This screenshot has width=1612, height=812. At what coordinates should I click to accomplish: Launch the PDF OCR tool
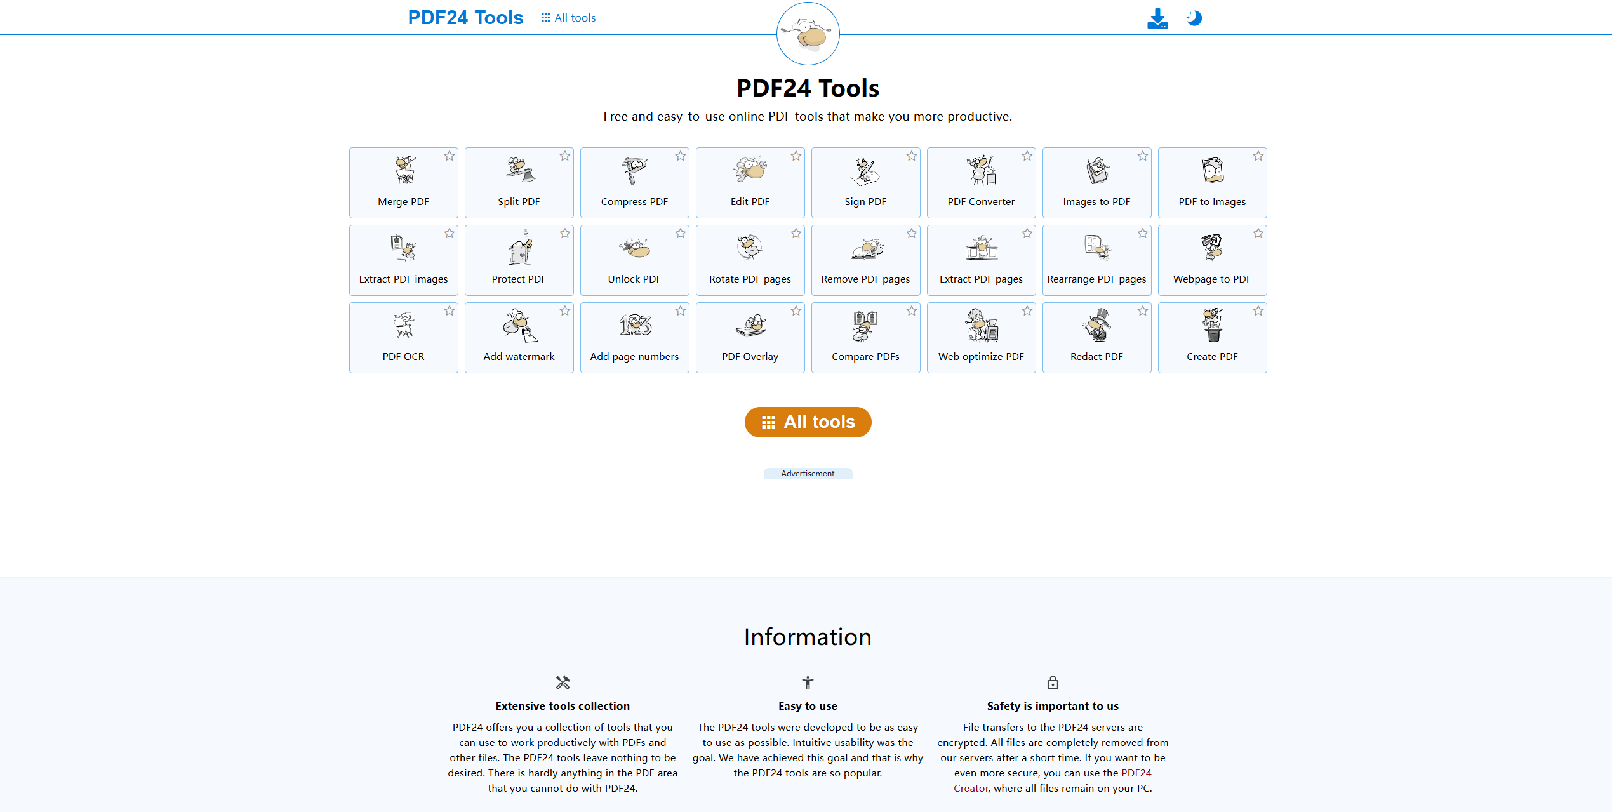pyautogui.click(x=403, y=337)
